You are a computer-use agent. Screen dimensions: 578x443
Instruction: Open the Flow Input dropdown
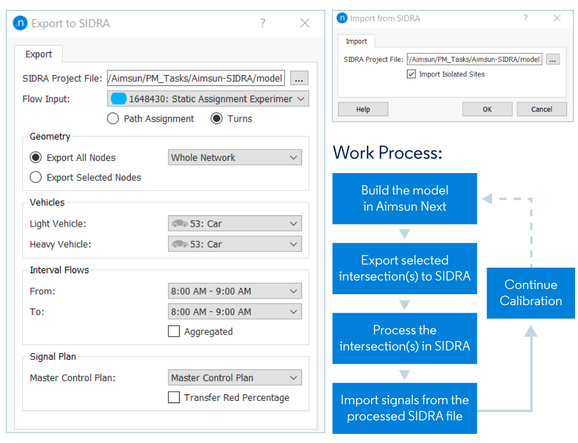click(x=208, y=99)
